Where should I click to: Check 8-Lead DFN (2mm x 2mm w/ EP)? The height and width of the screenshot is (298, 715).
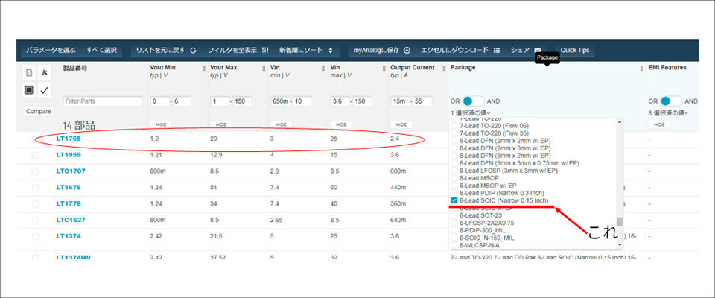(454, 141)
